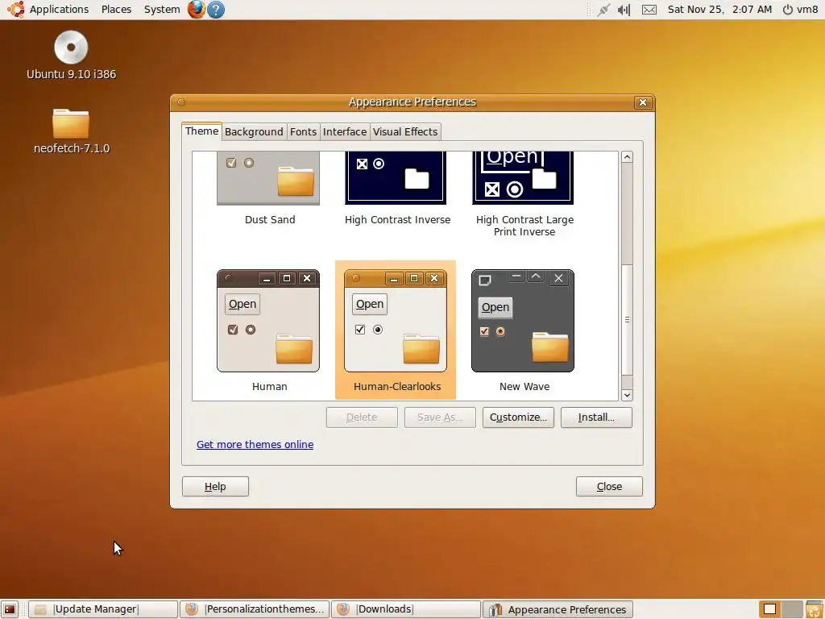Open the volume speaker icon
The image size is (825, 619).
[624, 10]
